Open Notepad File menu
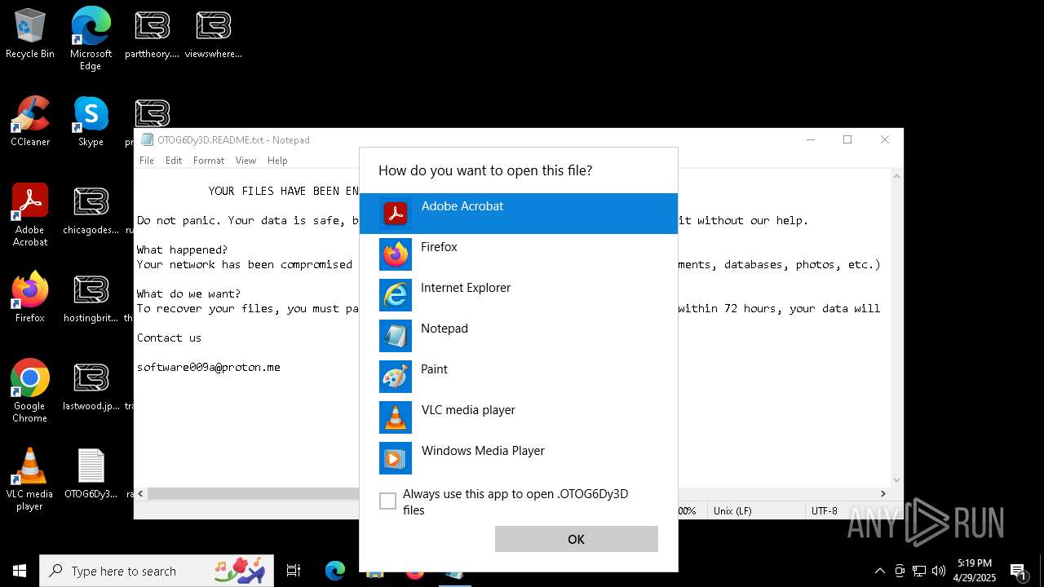Screen dimensions: 1044x587 tap(147, 161)
